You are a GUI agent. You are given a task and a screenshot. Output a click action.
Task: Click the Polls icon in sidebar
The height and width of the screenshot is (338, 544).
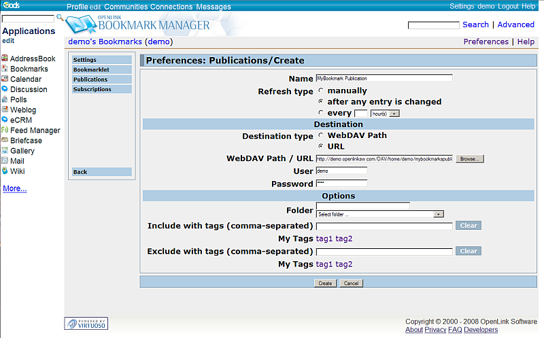coord(5,99)
